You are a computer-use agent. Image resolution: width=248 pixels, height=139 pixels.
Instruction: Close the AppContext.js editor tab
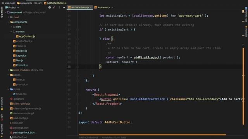point(112,7)
